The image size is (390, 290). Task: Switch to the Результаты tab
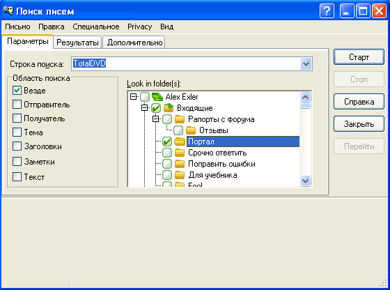point(77,43)
